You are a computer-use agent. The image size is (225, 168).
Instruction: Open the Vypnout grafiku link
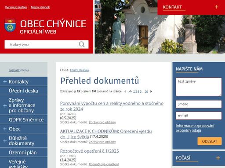16,7
